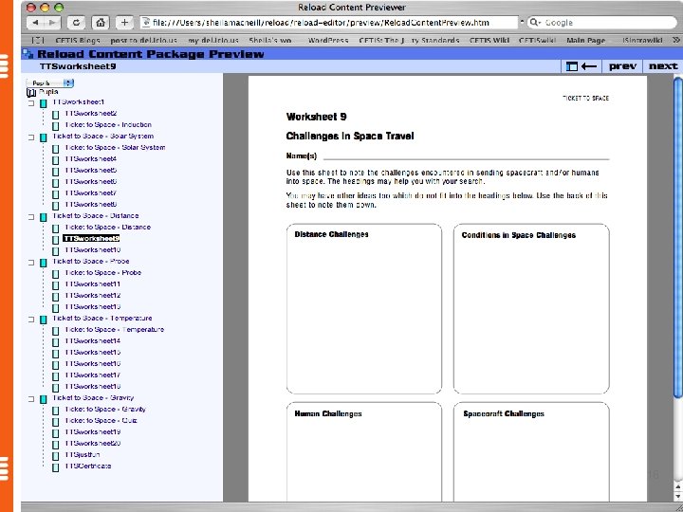The width and height of the screenshot is (683, 512).
Task: Open the ISintrawiki bookmark
Action: (642, 41)
